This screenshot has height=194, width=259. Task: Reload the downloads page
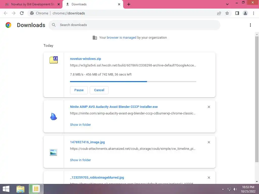pos(22,13)
